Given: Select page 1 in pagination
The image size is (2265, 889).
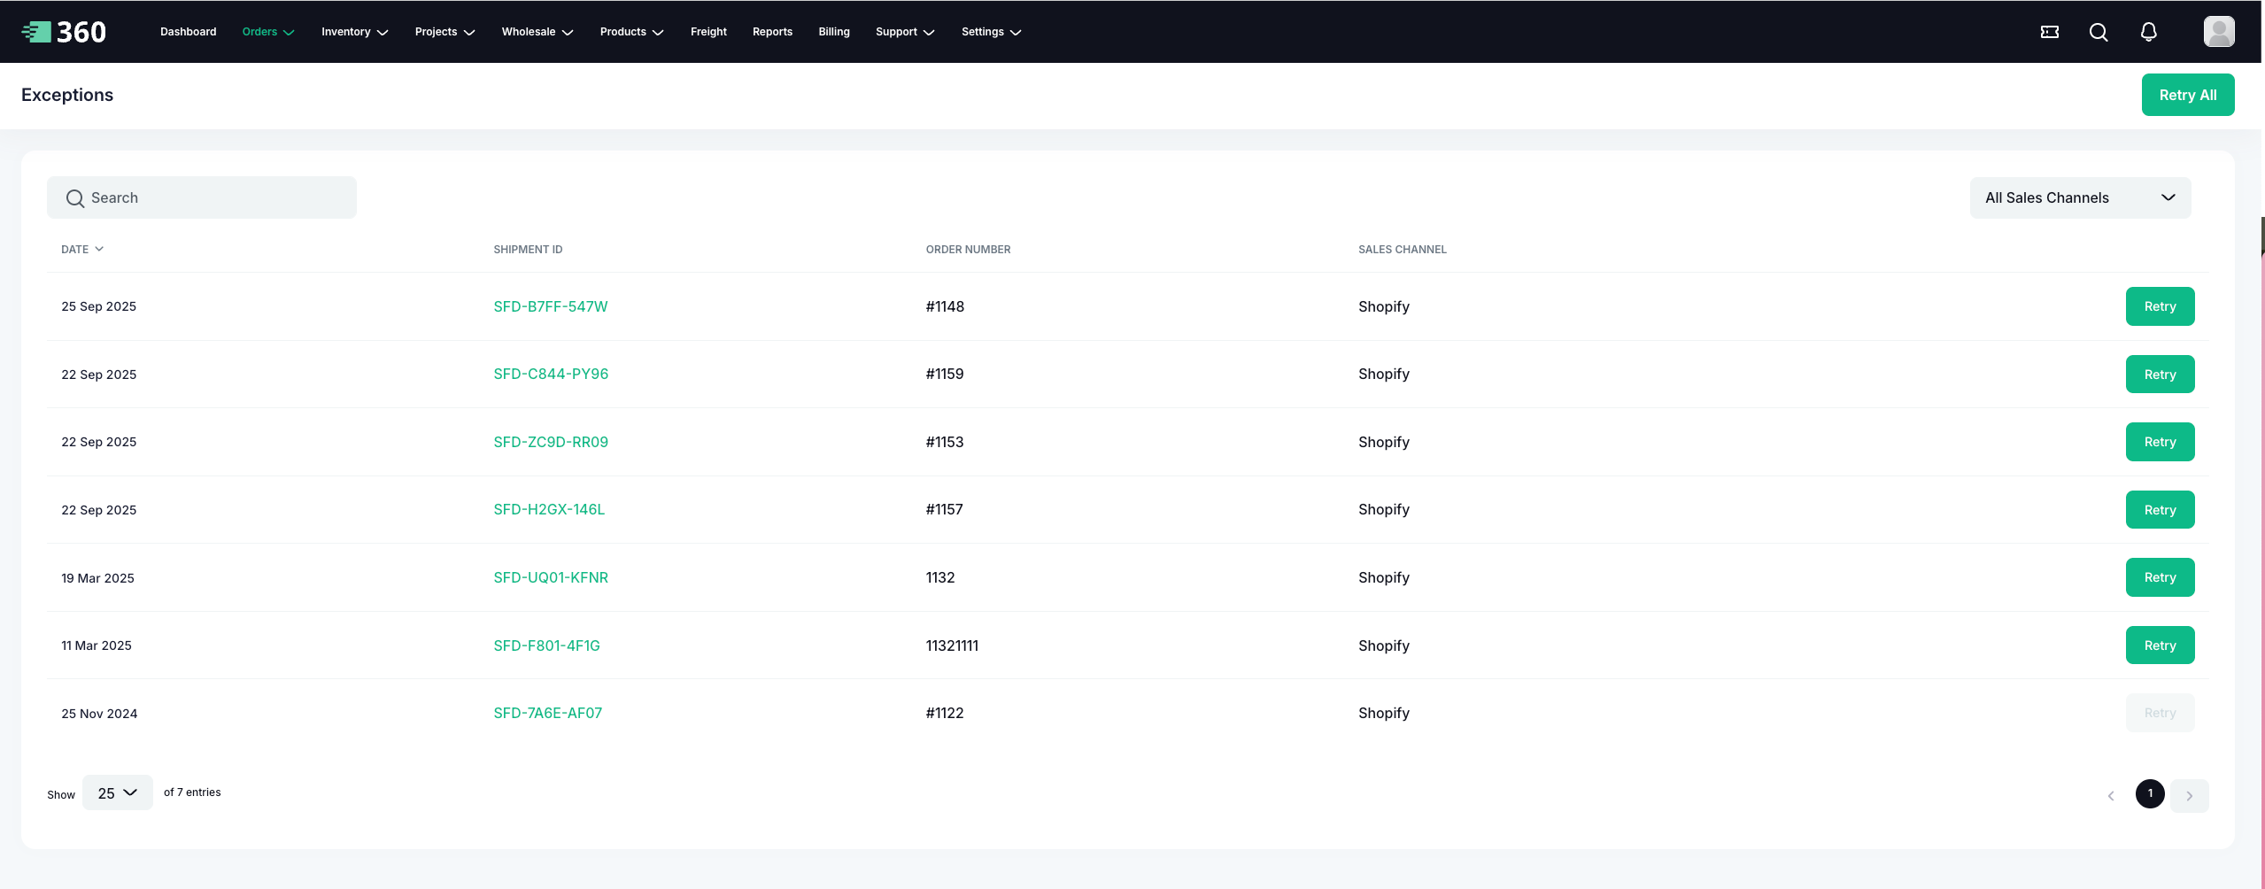Looking at the screenshot, I should tap(2149, 793).
